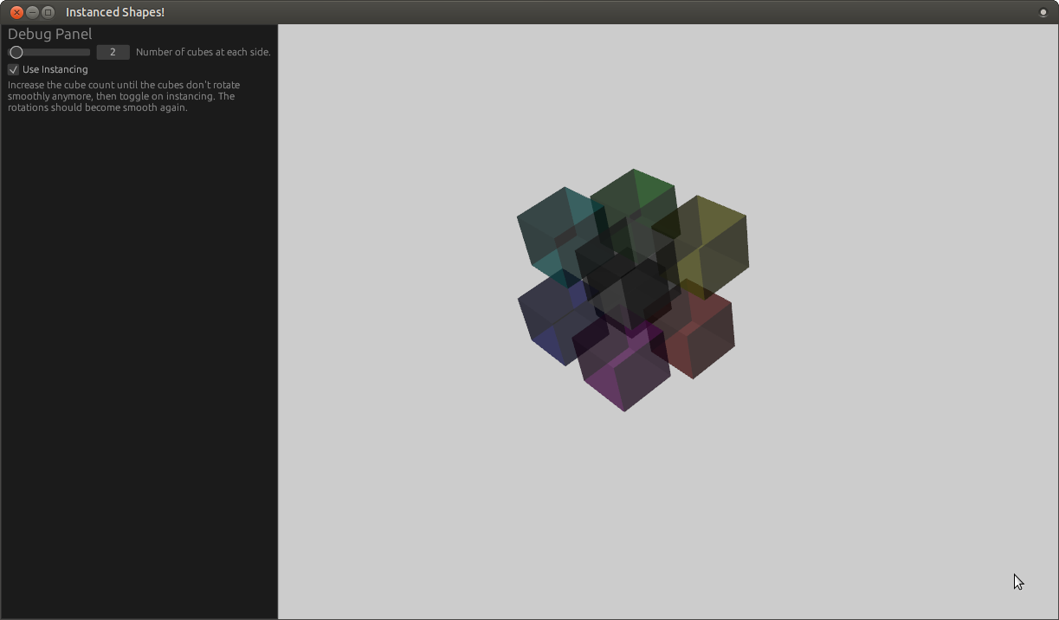The height and width of the screenshot is (620, 1059).
Task: Click the 'Instanced Shapes!' window title
Action: coord(115,12)
